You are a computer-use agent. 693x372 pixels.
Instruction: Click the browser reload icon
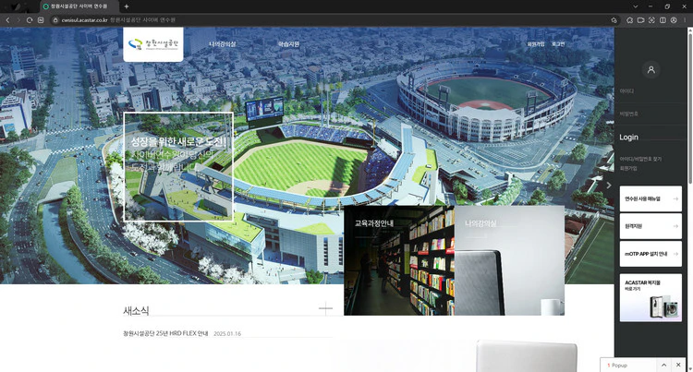click(30, 19)
